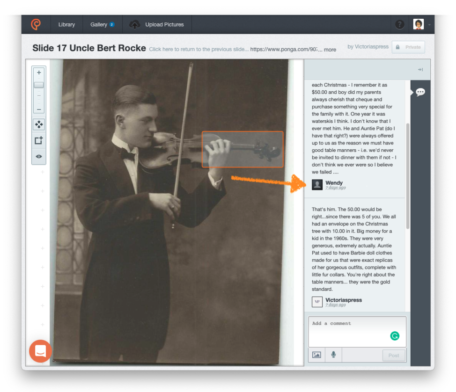Toggle annotation visibility with the eye icon
The width and height of the screenshot is (456, 392).
coord(39,156)
